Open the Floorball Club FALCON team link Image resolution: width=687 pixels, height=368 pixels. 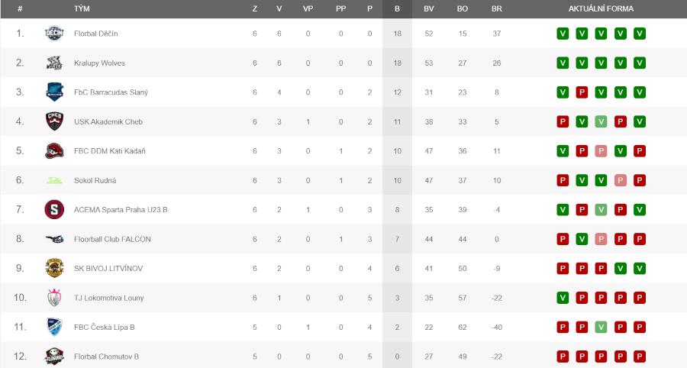tap(112, 239)
